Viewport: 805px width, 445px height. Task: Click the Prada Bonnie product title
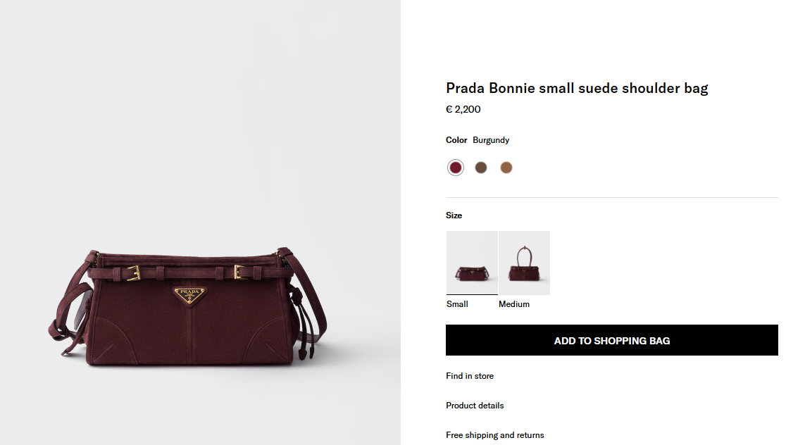577,88
